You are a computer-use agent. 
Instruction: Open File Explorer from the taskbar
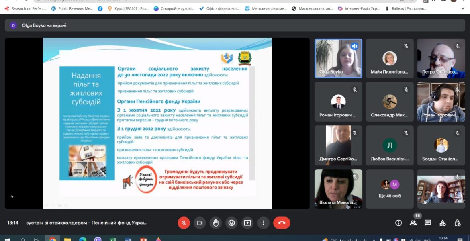67,239
